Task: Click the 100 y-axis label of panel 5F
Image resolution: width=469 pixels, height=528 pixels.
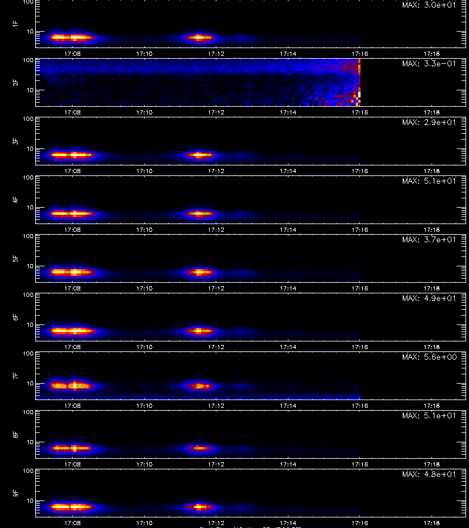Action: click(x=28, y=236)
